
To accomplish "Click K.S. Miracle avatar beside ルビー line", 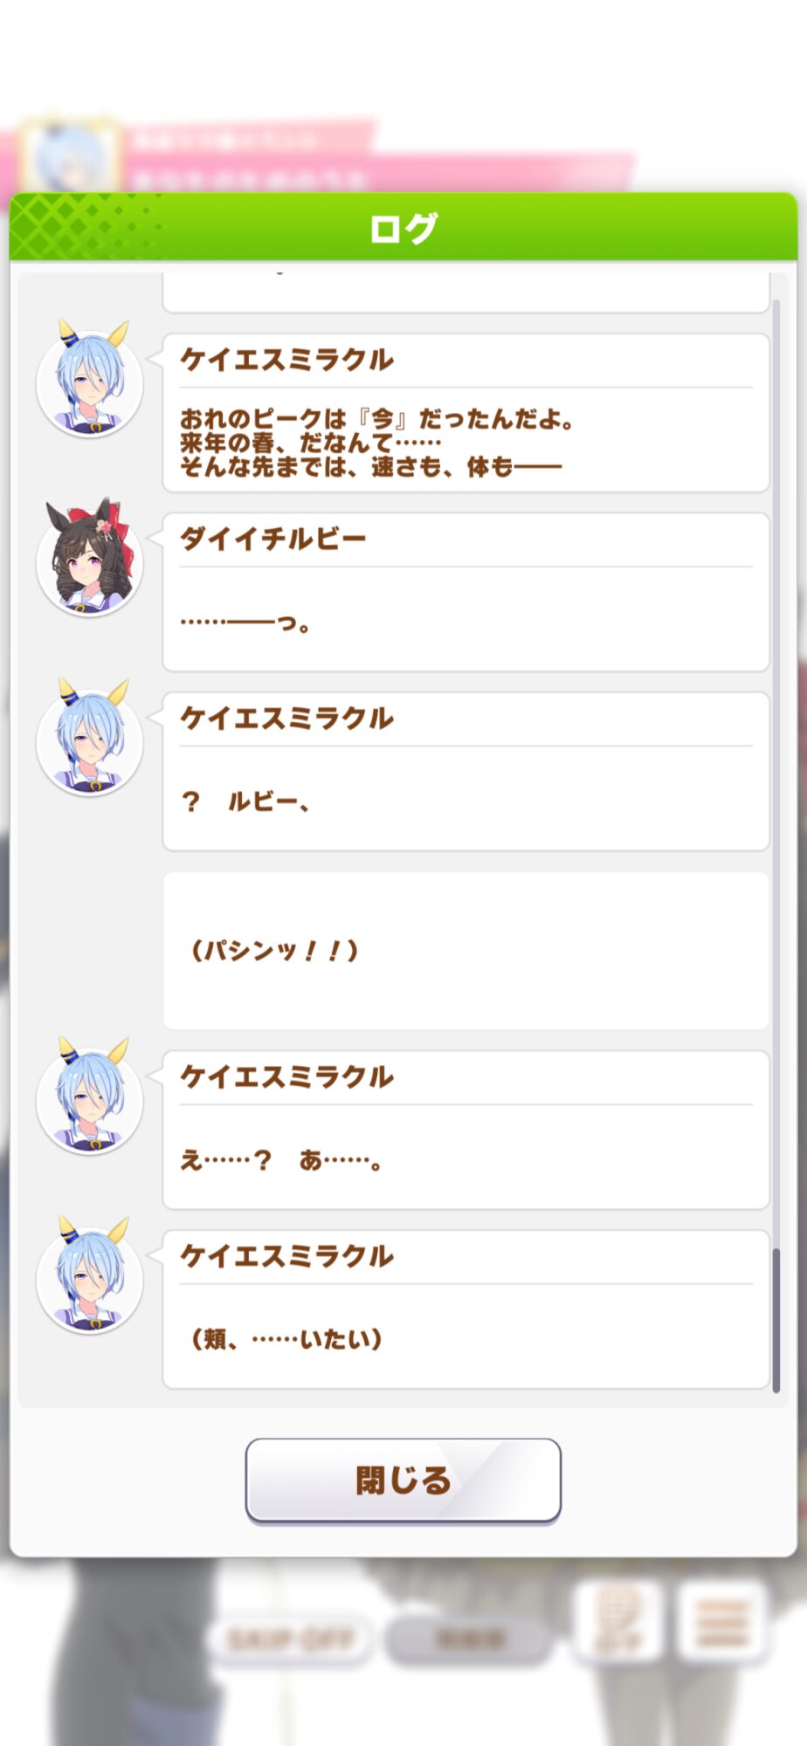I will click(90, 739).
